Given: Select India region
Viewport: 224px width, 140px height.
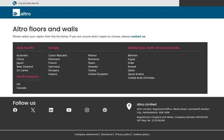Looking at the screenshot, I should tap(131, 63).
